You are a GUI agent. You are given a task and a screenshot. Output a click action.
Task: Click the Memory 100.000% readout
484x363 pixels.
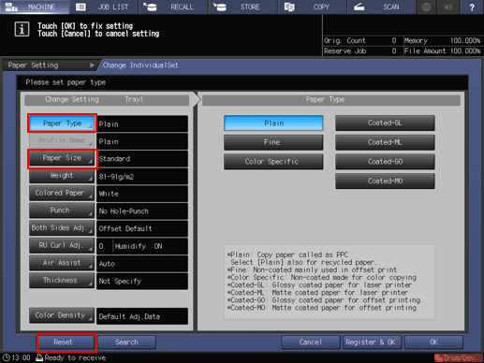[442, 40]
